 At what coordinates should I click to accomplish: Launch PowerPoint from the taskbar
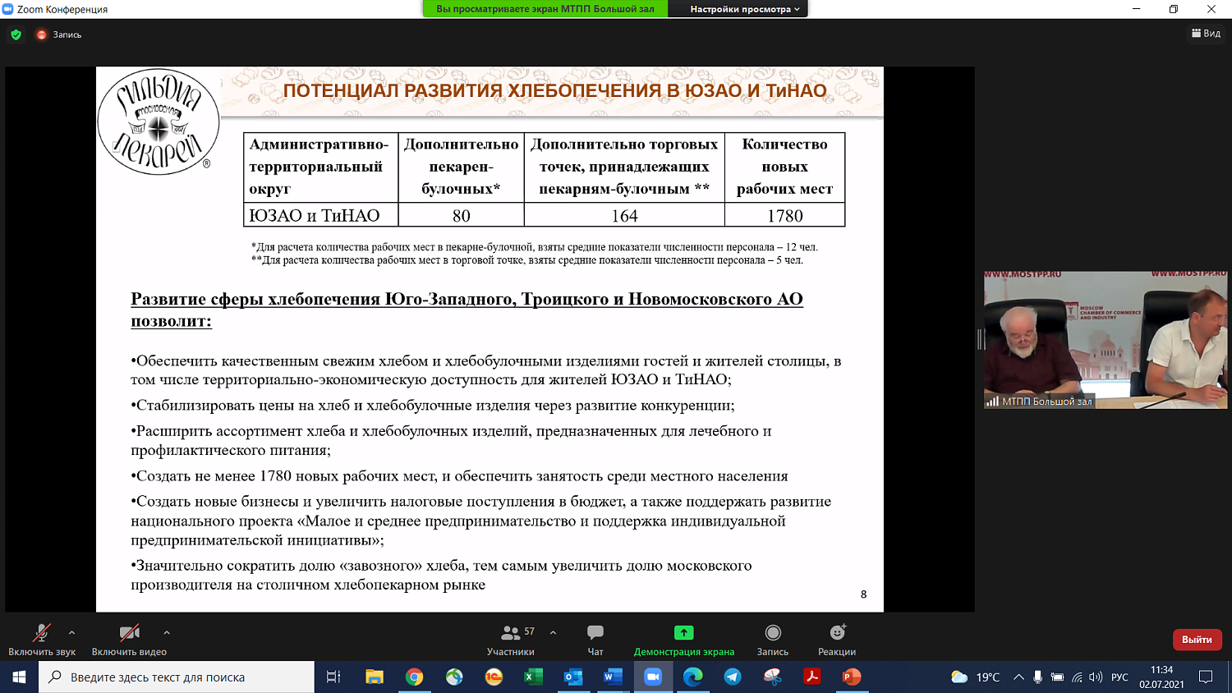tap(851, 676)
